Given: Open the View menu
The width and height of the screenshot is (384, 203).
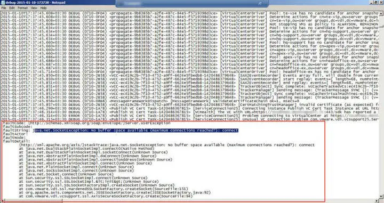Looking at the screenshot, I should pyautogui.click(x=34, y=8).
